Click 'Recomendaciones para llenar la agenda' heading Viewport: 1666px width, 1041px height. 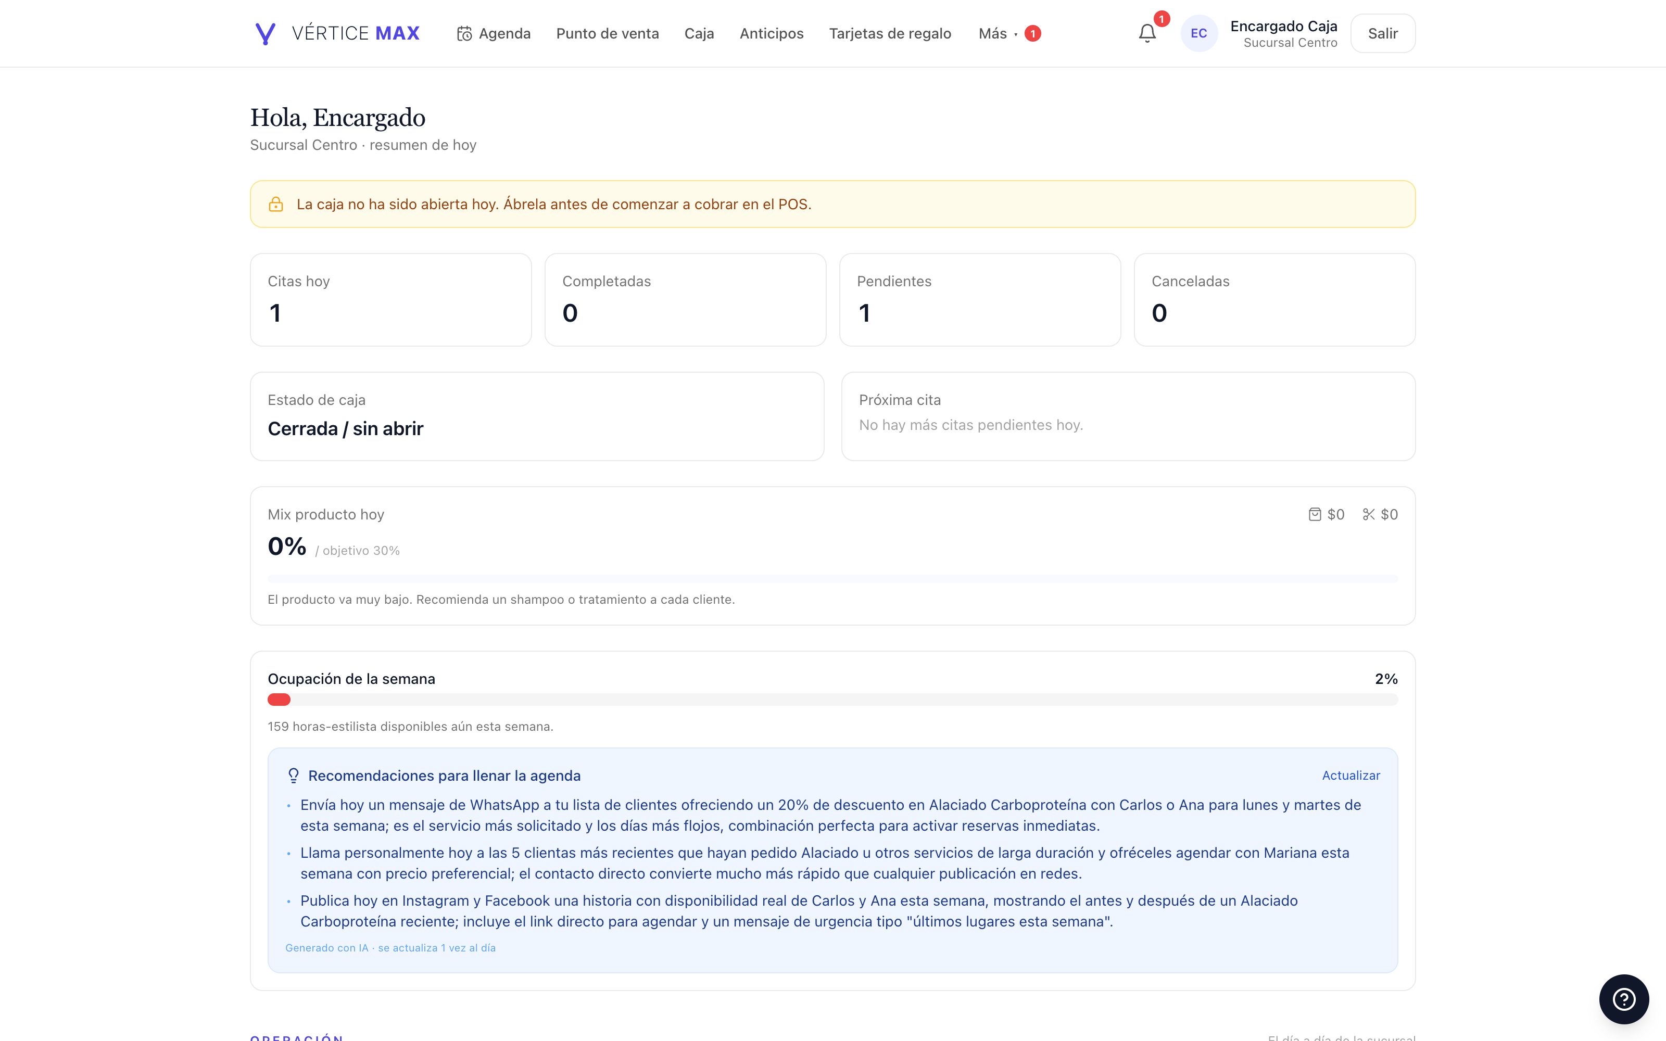[445, 776]
